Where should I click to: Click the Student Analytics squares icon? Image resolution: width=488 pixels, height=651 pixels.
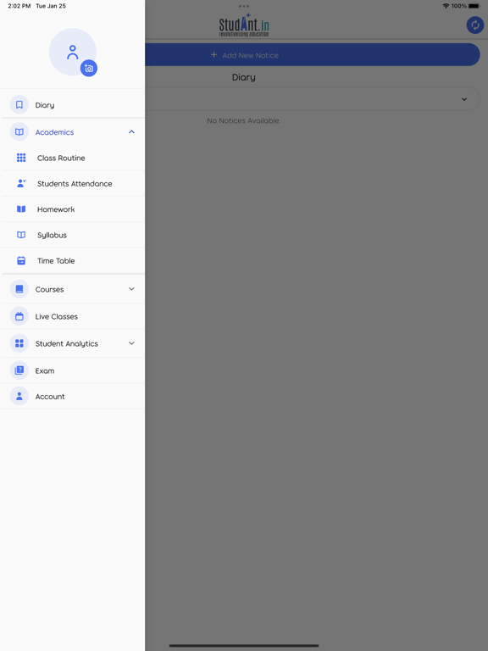(19, 343)
